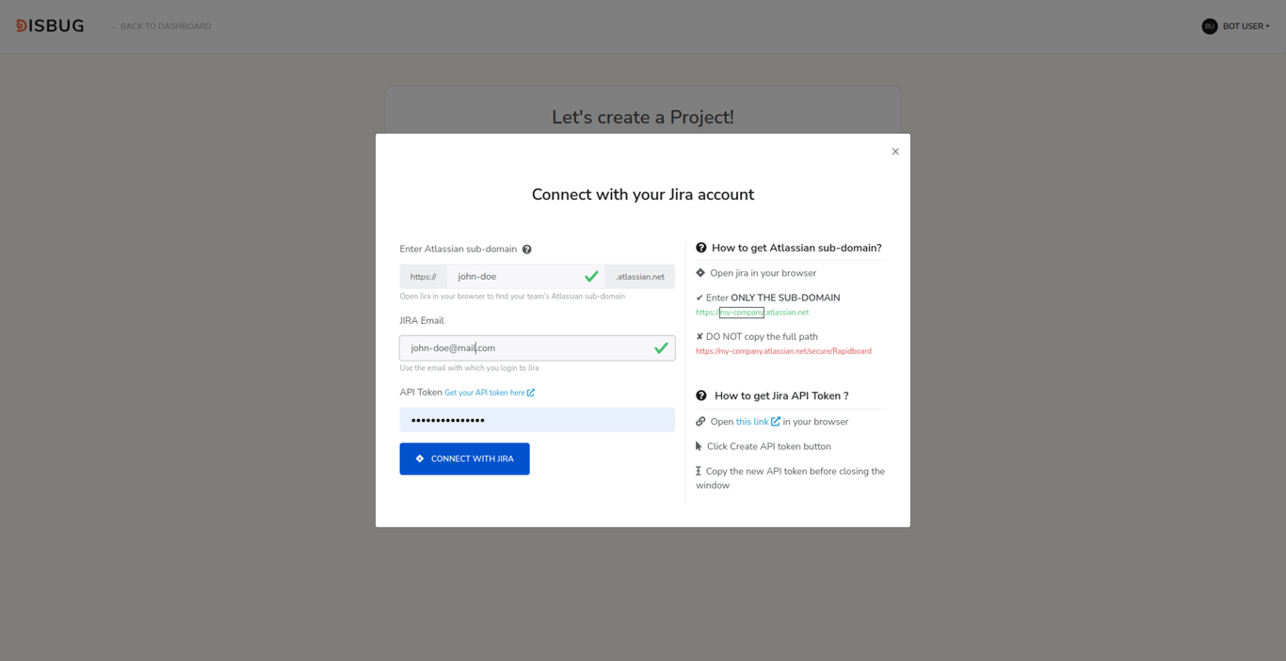This screenshot has width=1286, height=661.
Task: Click external link icon next to API token
Action: click(531, 393)
